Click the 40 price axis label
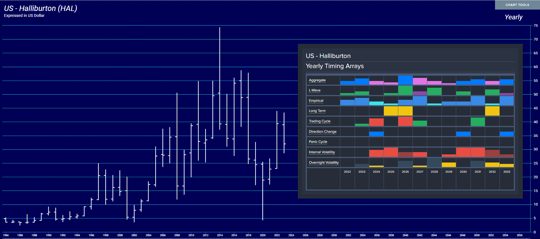This screenshot has width=540, height=239. 535,122
